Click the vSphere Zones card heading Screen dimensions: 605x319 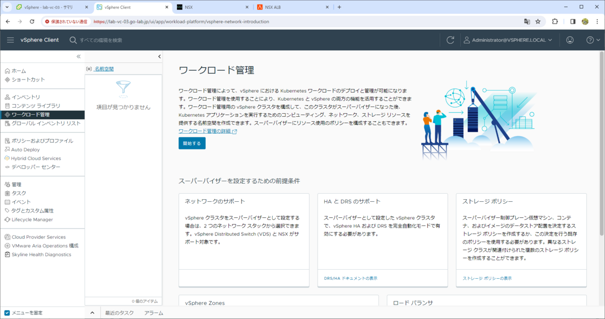pyautogui.click(x=205, y=303)
